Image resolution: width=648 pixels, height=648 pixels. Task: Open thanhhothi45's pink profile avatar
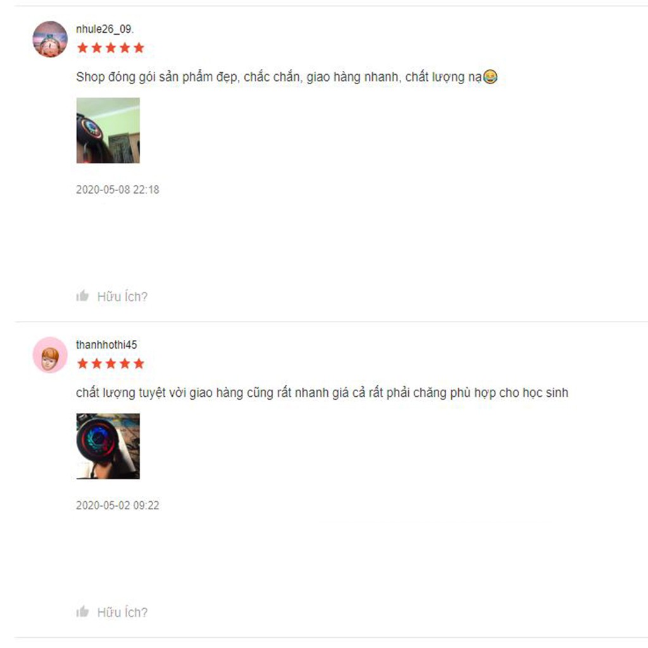tap(50, 355)
